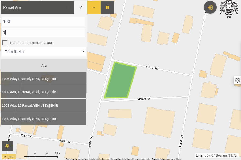Focus the Parsel number input field
The height and width of the screenshot is (160, 241).
(x=43, y=33)
